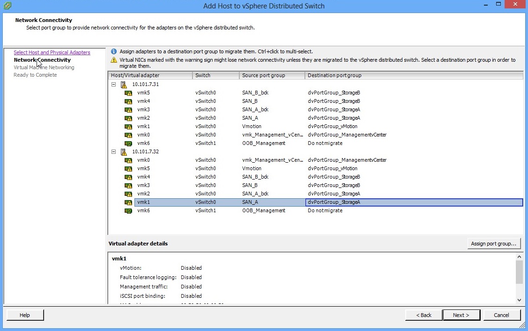Click Next to continue the wizard
This screenshot has width=528, height=331.
tap(461, 315)
